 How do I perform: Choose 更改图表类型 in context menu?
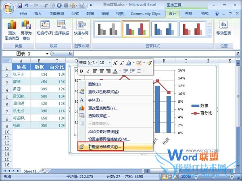(116, 108)
